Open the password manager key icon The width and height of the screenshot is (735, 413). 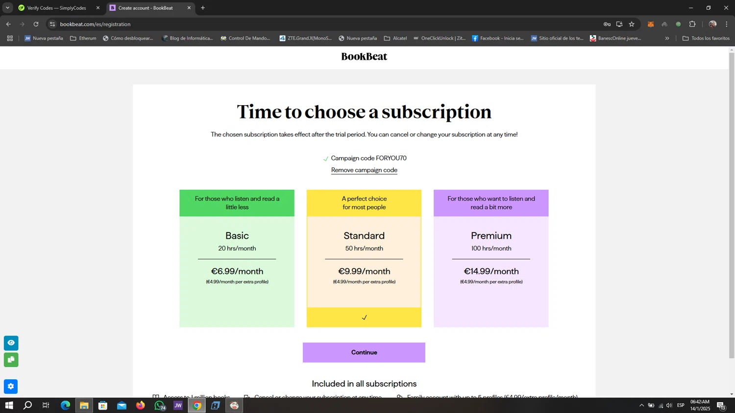pyautogui.click(x=607, y=24)
